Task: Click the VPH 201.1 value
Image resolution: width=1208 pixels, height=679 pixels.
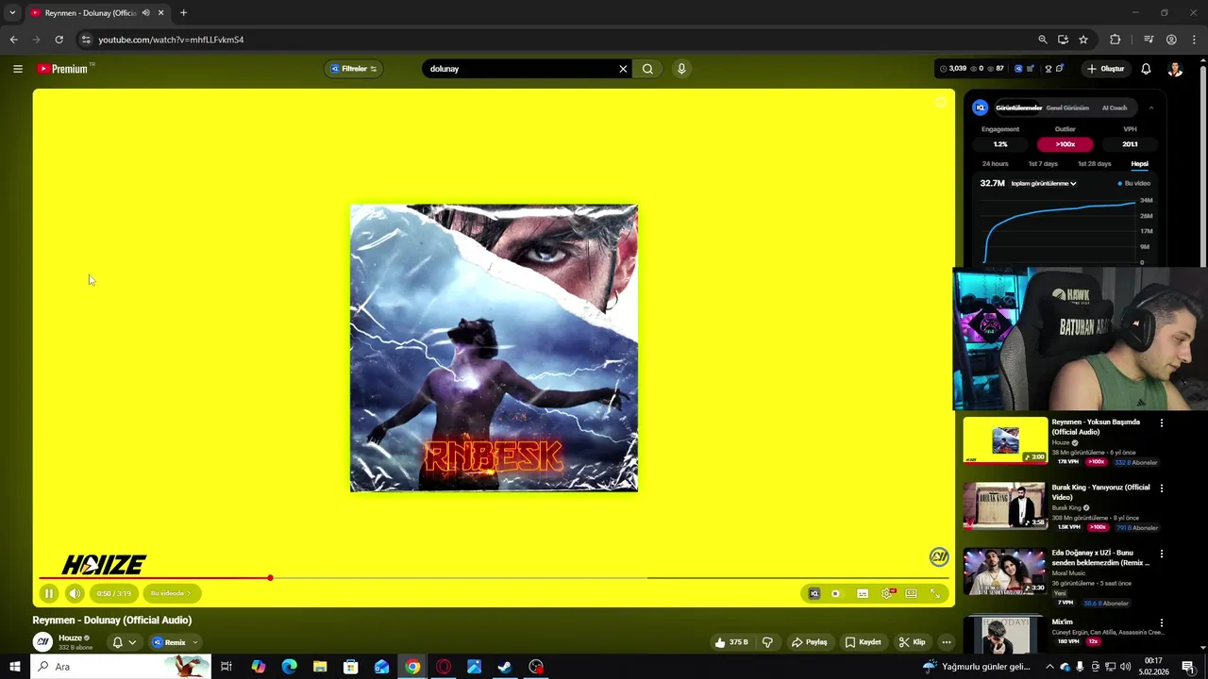Action: point(1130,144)
